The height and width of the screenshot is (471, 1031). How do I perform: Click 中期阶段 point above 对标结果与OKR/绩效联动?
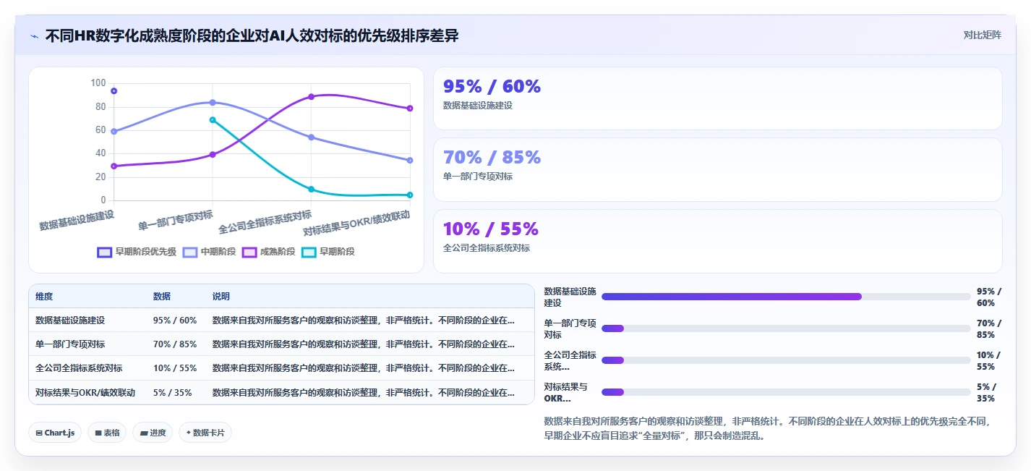(410, 160)
